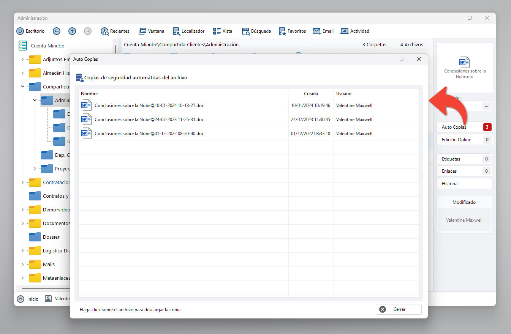This screenshot has width=511, height=334.
Task: Open the Recientes clock icon
Action: click(104, 31)
